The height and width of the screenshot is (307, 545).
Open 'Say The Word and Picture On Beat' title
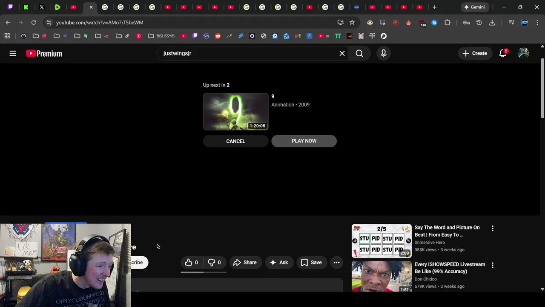tap(447, 231)
